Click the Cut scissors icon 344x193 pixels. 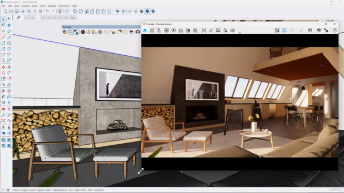click(x=23, y=11)
